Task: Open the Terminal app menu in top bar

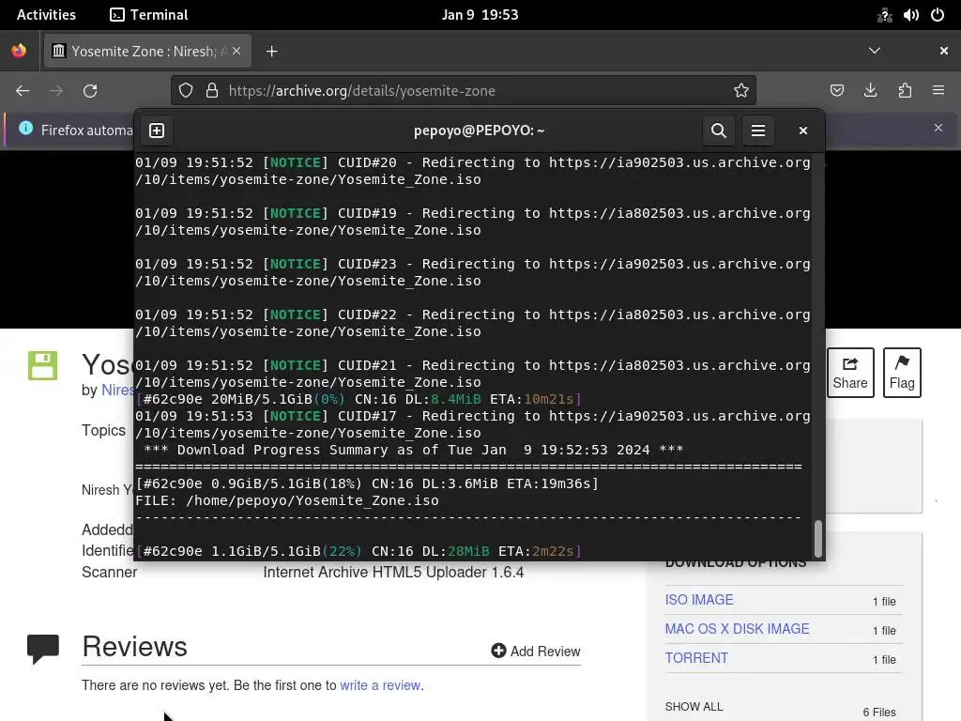Action: pos(149,15)
